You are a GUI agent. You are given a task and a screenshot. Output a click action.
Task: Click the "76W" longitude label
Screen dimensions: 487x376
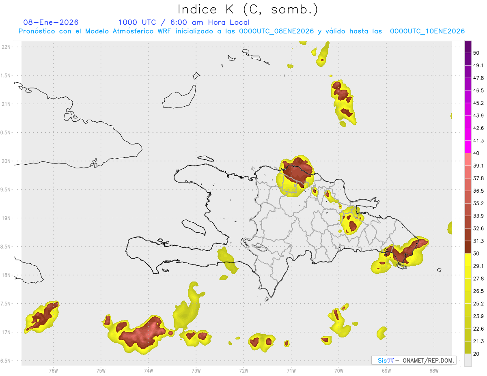pos(53,371)
